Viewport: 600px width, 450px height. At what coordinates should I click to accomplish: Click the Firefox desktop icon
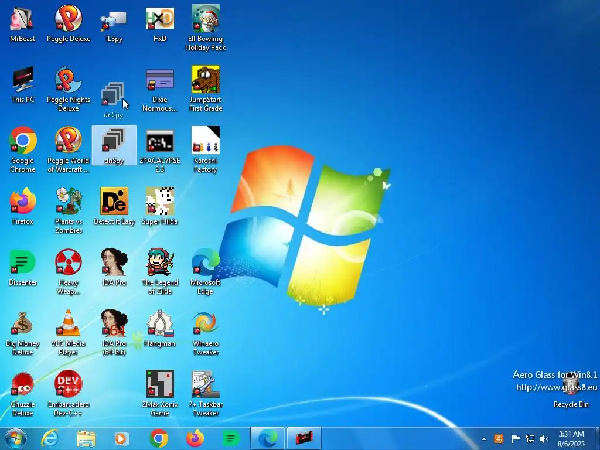click(23, 207)
